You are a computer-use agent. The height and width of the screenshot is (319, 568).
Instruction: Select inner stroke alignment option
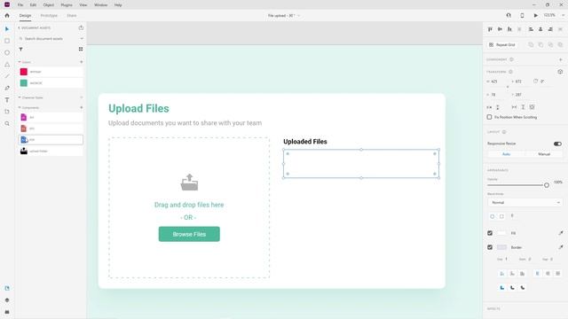point(502,274)
